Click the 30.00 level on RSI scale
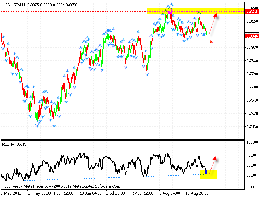Screen dimensions: 264x198 [x=250, y=175]
